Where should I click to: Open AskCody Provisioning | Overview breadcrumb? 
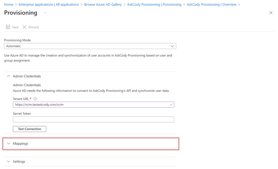211,4
